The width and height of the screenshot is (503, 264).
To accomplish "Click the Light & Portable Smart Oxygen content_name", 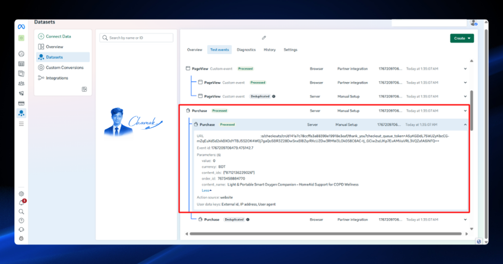I will (x=293, y=185).
